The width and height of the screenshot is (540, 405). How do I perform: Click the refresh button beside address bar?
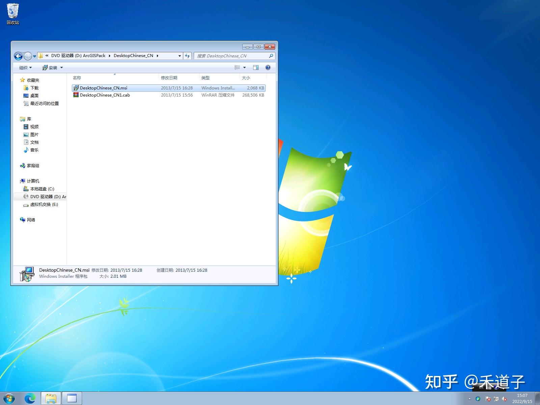[x=187, y=56]
